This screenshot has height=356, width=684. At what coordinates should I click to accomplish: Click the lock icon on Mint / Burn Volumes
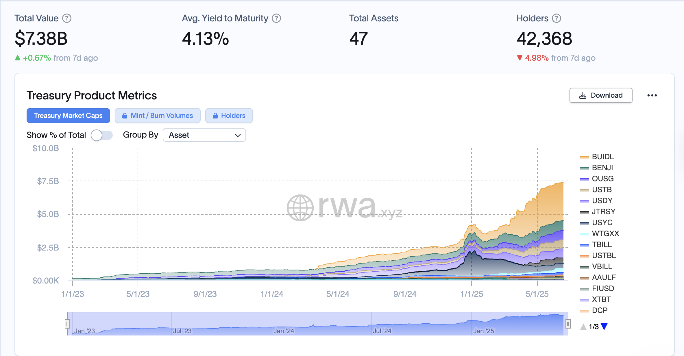[125, 116]
